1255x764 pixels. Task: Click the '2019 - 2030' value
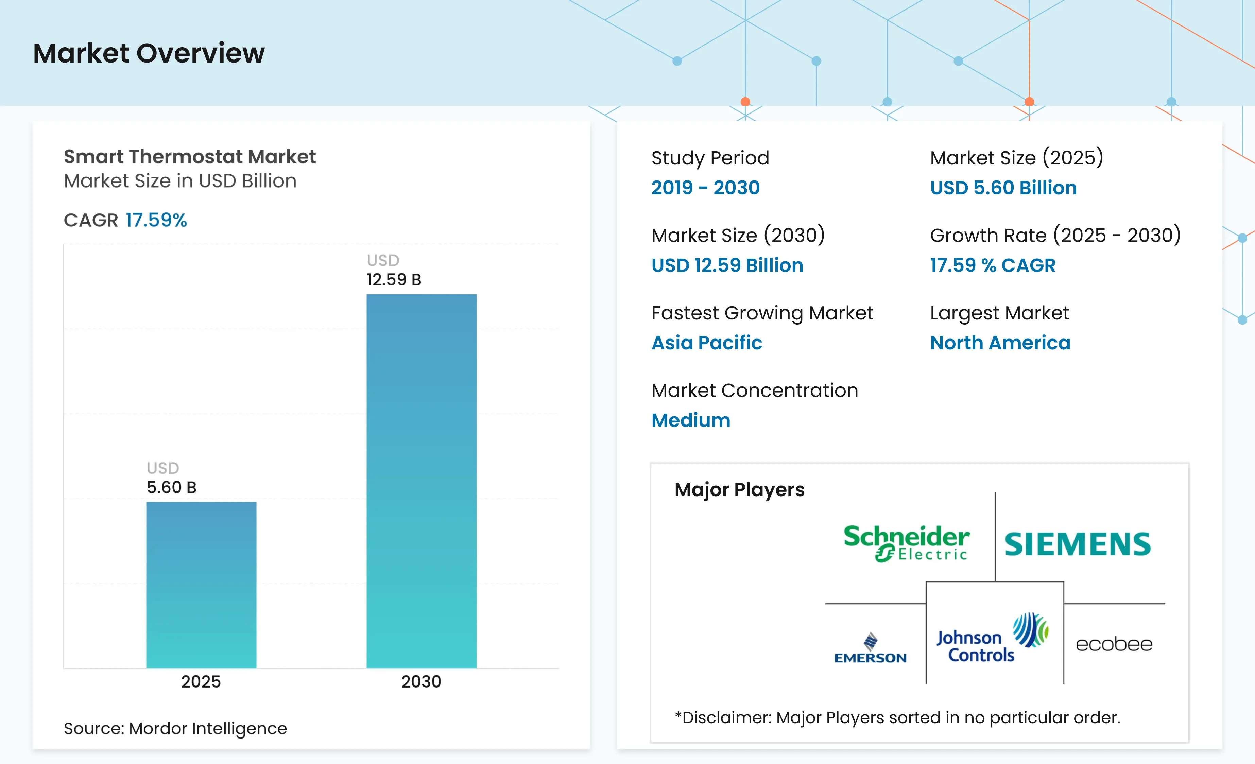[705, 188]
